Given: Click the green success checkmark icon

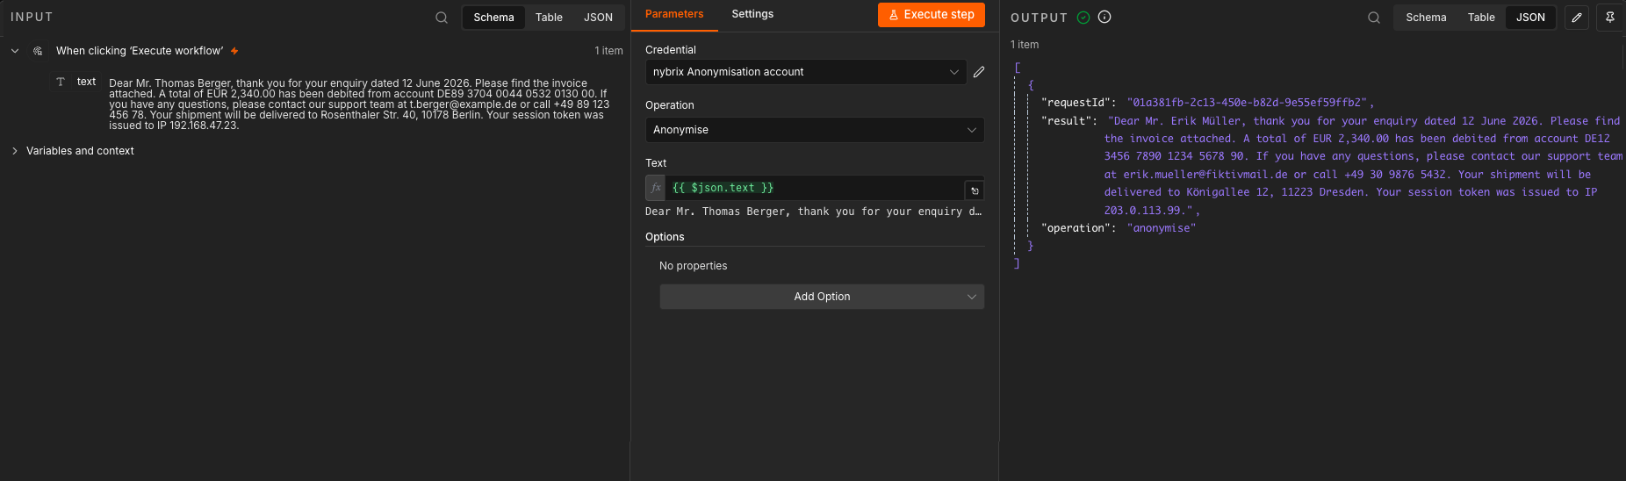Looking at the screenshot, I should [1083, 18].
